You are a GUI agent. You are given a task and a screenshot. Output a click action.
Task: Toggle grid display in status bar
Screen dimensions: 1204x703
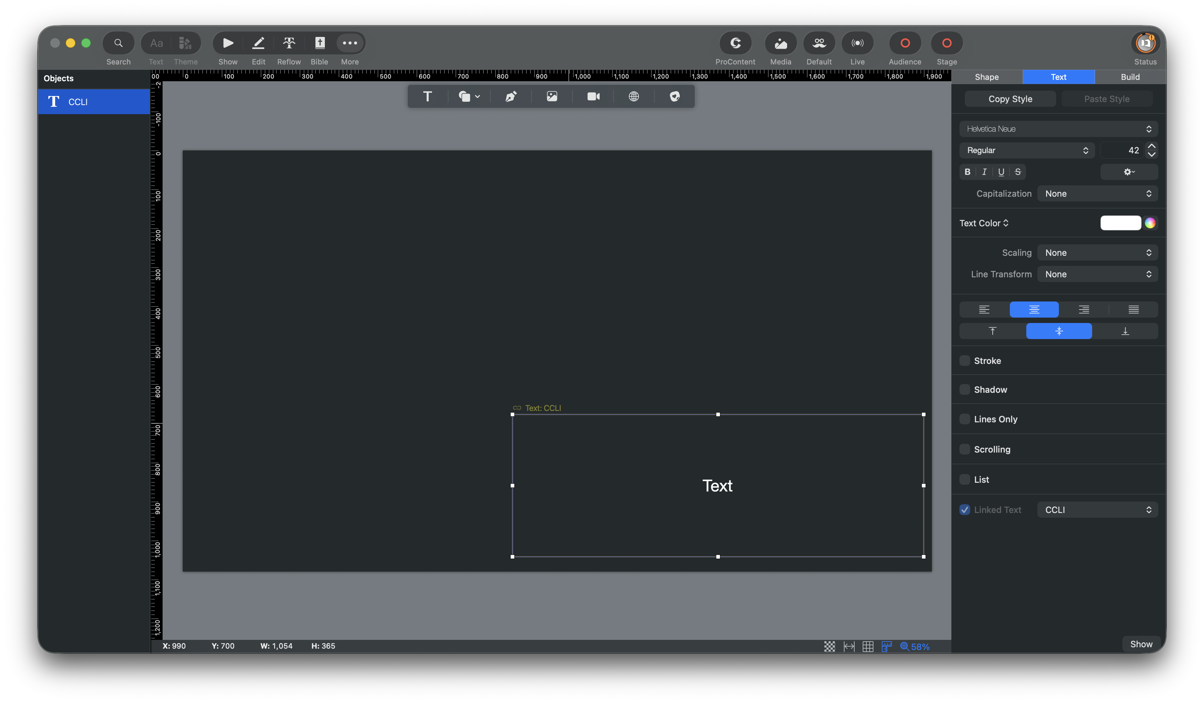pos(868,646)
